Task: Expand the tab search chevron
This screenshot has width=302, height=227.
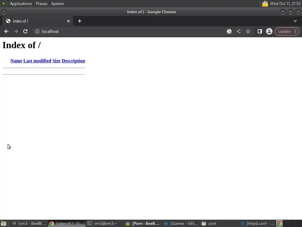Action: pos(295,21)
